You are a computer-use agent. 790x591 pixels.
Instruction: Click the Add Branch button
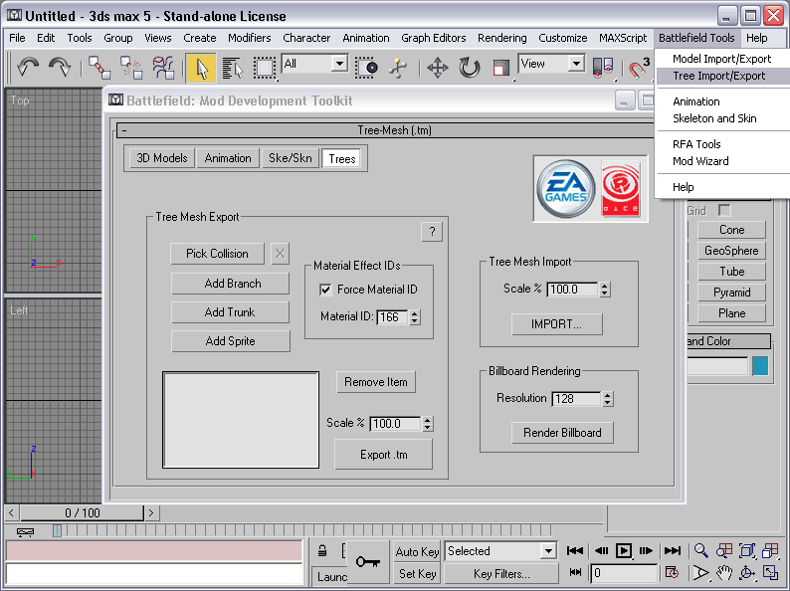pos(230,284)
